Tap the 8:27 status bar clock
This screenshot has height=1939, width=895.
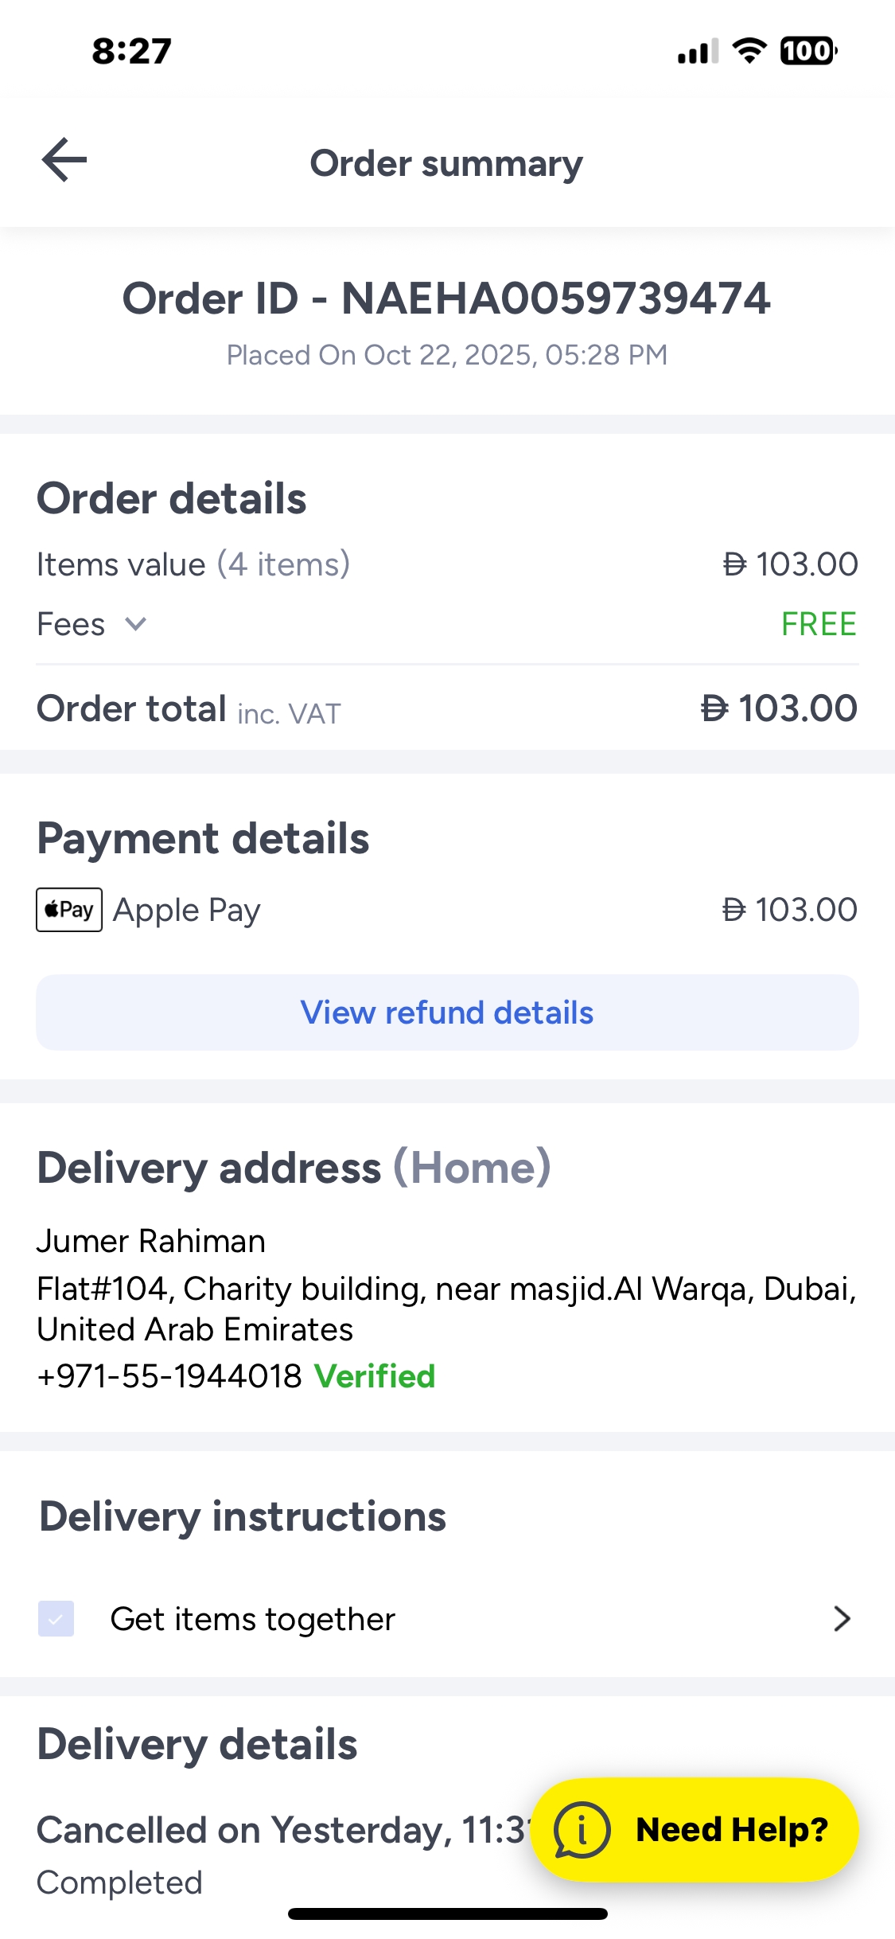tap(132, 51)
